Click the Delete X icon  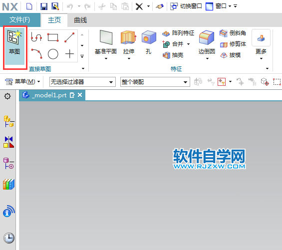[139, 6]
